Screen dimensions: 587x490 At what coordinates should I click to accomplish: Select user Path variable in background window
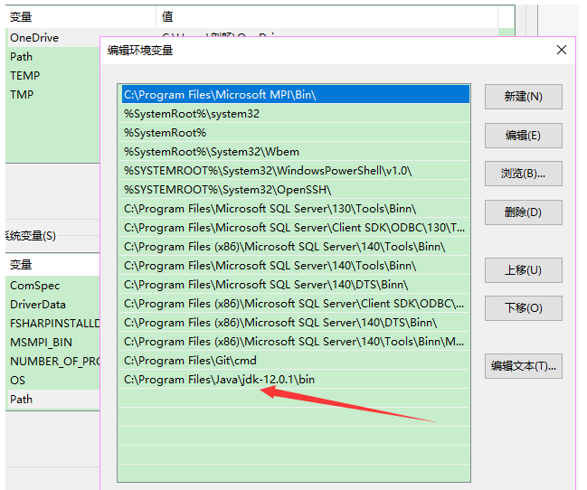click(53, 57)
